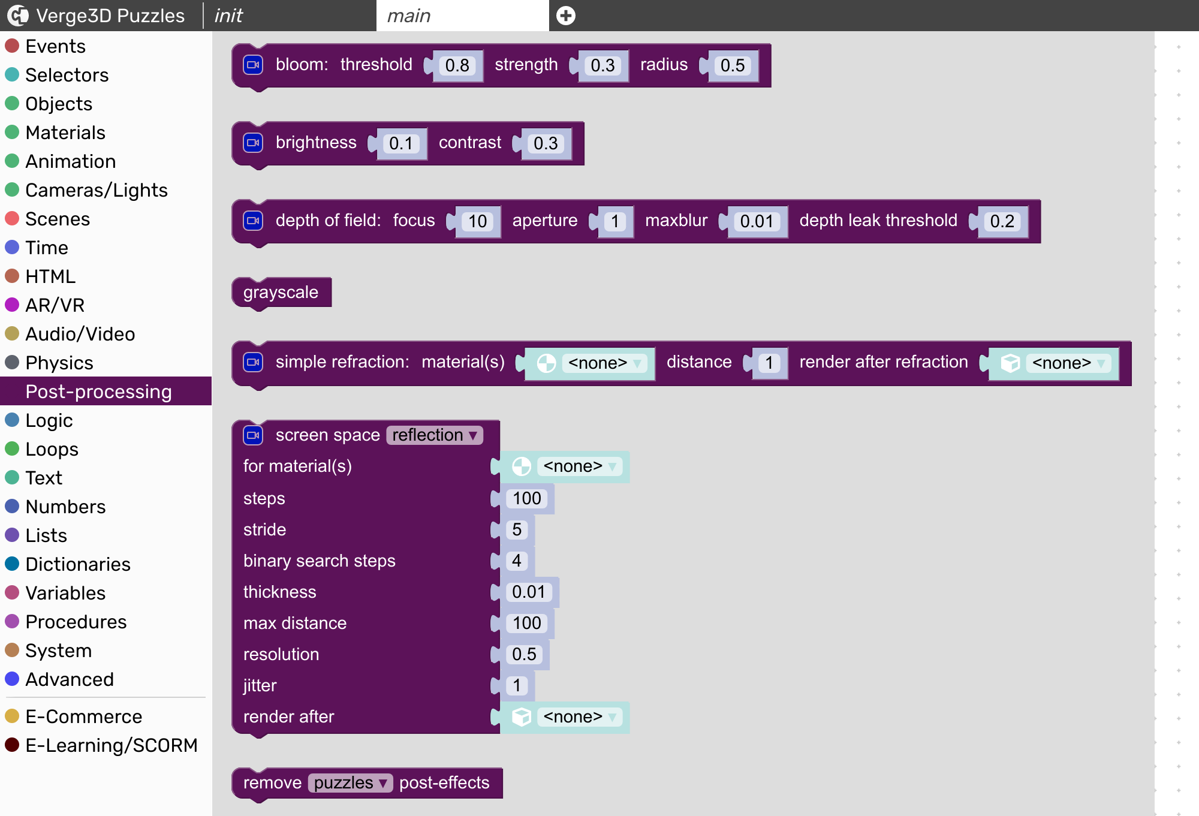Click stride value 5
The height and width of the screenshot is (816, 1199).
pyautogui.click(x=517, y=530)
